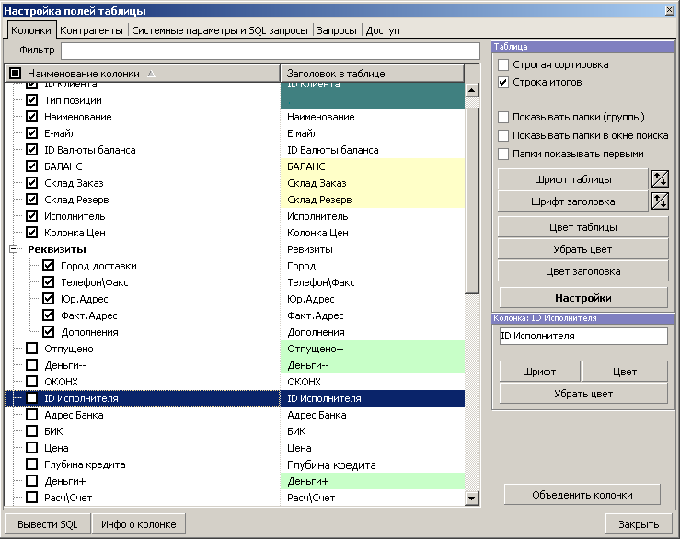Click the Вывести SQL button

click(48, 524)
